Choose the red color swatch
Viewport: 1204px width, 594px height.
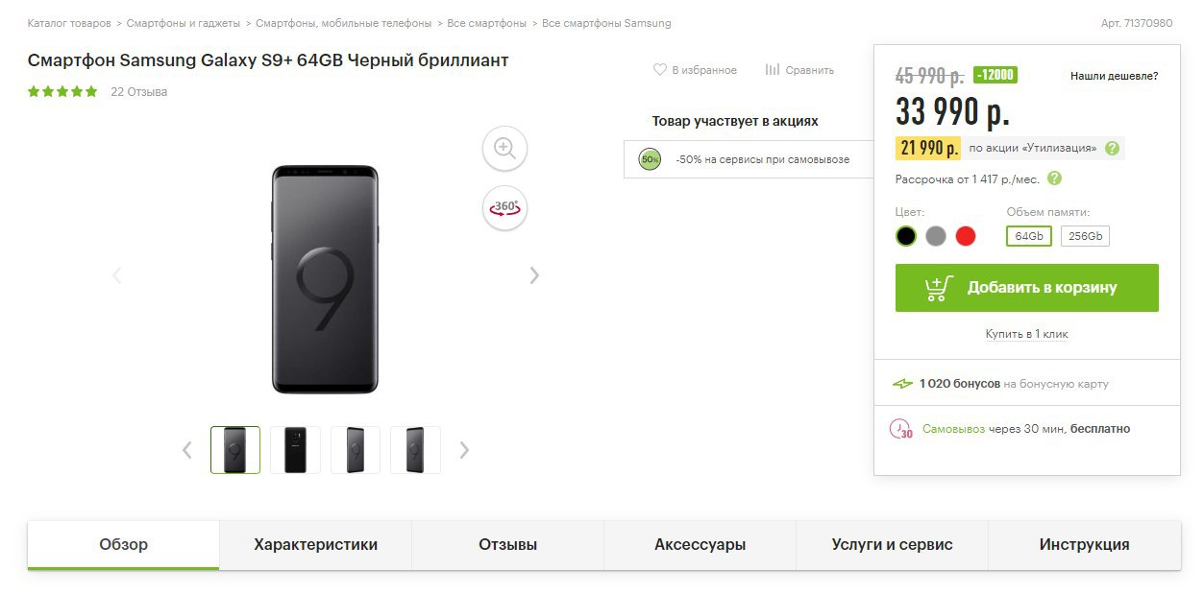point(966,236)
